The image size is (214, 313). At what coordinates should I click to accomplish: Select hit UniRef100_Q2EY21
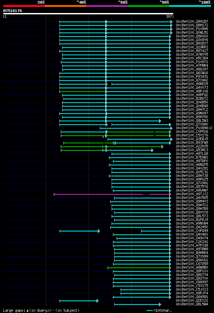click(x=192, y=300)
